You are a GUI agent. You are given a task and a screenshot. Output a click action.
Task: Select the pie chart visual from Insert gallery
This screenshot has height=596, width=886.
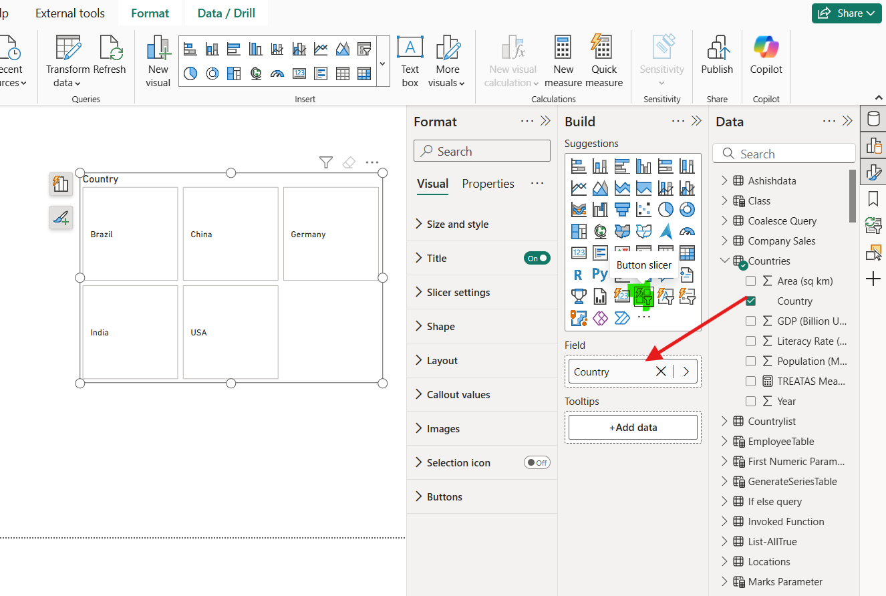(x=190, y=73)
